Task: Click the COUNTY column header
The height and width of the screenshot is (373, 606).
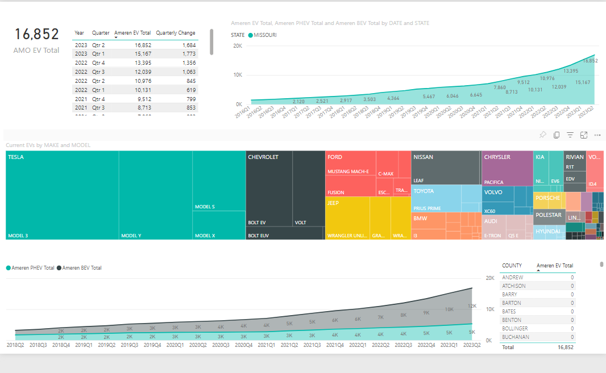Action: tap(512, 265)
